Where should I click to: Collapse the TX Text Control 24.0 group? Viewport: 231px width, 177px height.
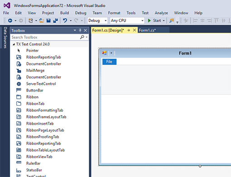(14, 44)
